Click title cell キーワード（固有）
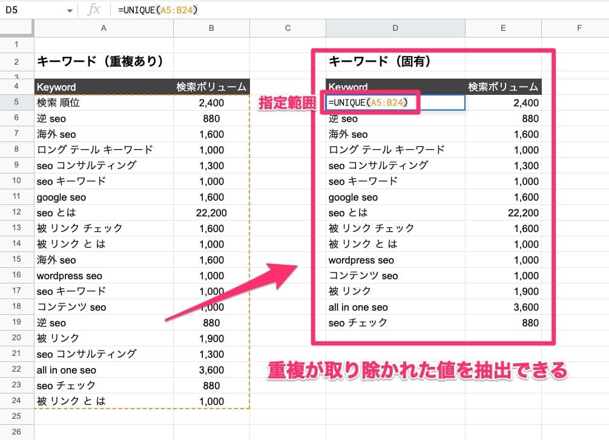Viewport: 609px width, 440px height. (x=395, y=61)
